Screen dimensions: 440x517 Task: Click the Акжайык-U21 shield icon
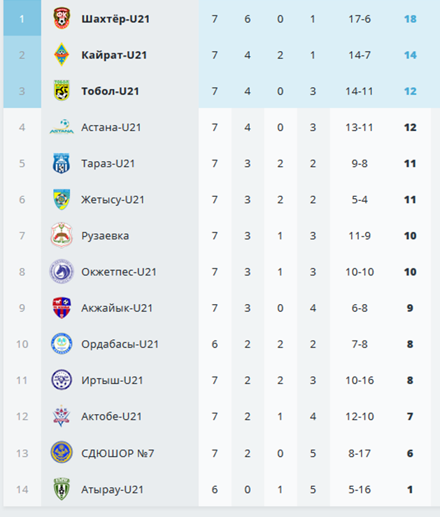tap(62, 308)
